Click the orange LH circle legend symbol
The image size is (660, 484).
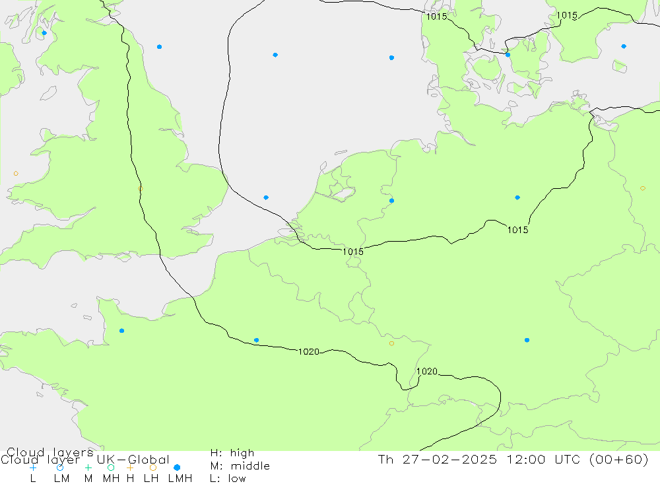tap(153, 467)
